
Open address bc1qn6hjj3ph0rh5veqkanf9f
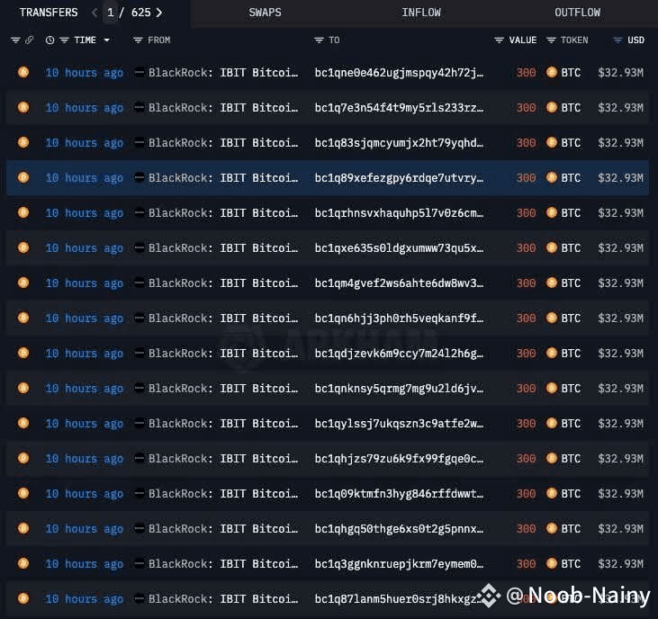[x=399, y=318]
